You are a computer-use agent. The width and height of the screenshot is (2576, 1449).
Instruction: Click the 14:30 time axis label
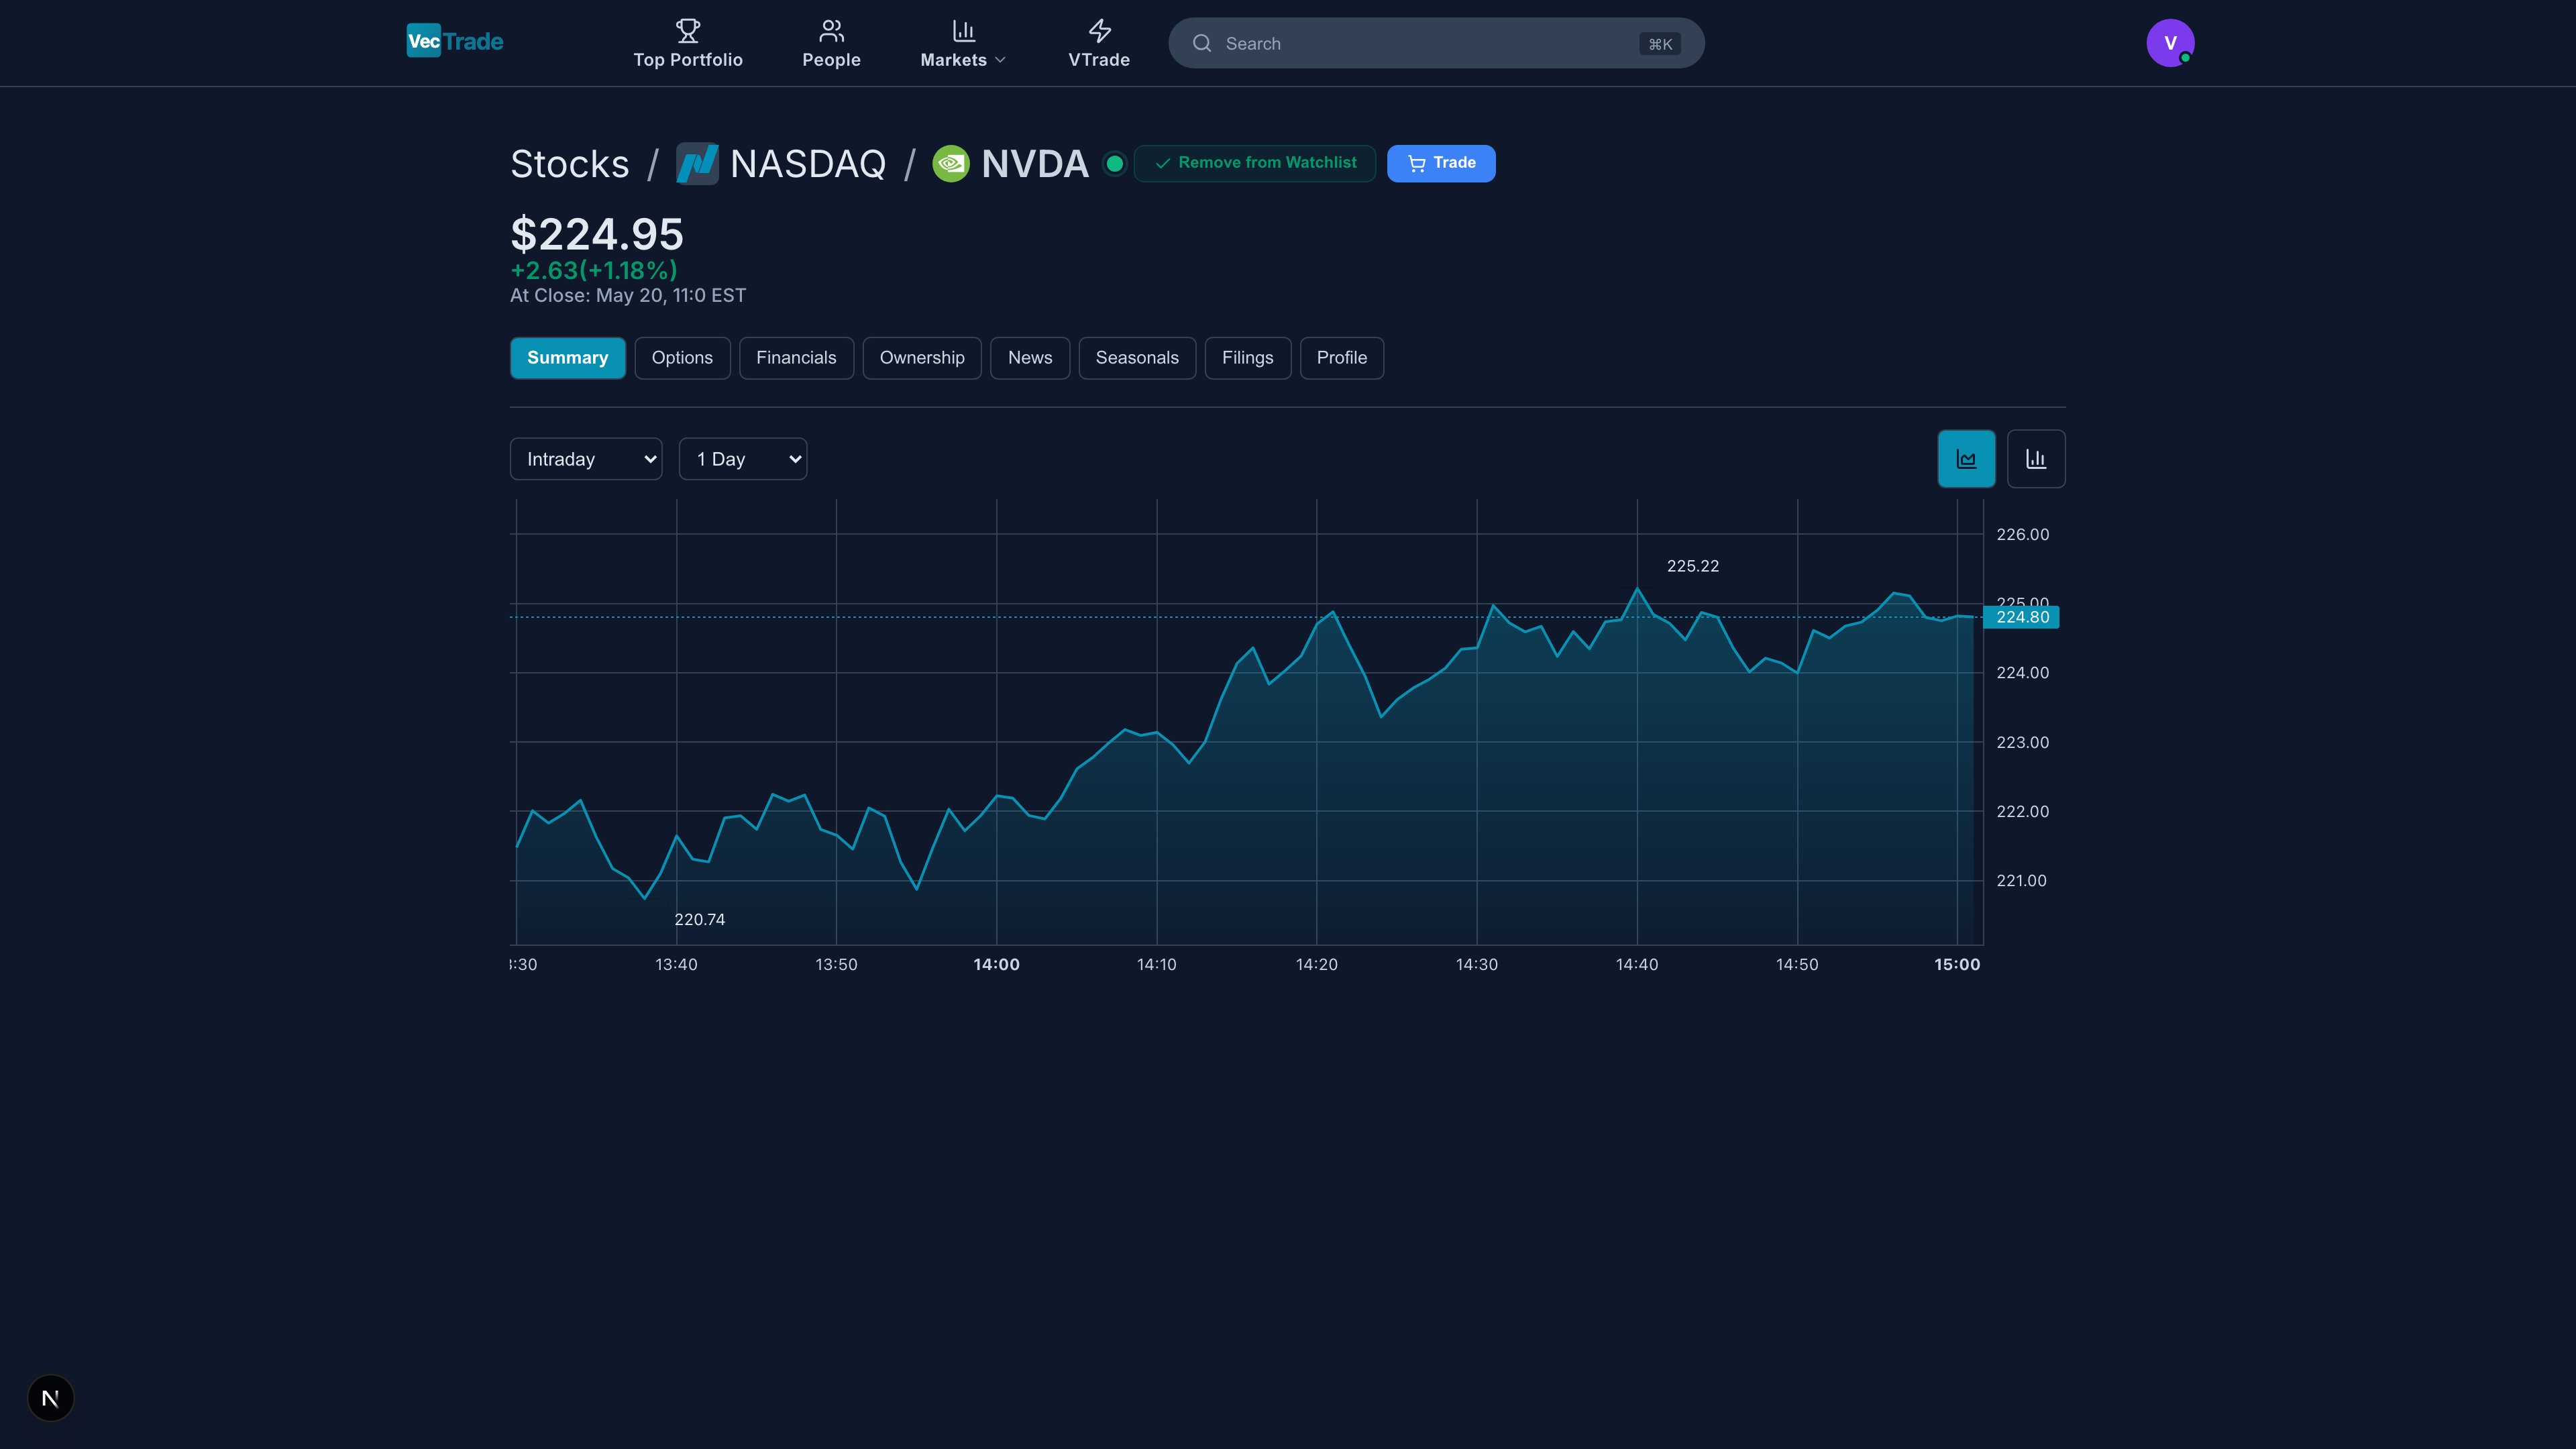click(1477, 964)
